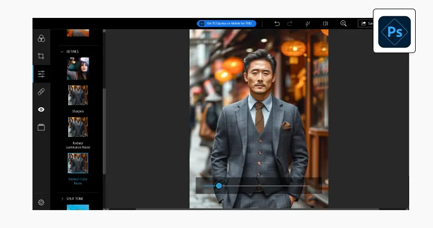This screenshot has width=433, height=228.
Task: Click the Sharpen label
Action: 78,112
